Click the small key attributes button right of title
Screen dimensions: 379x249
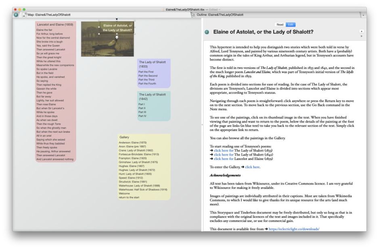(361, 31)
